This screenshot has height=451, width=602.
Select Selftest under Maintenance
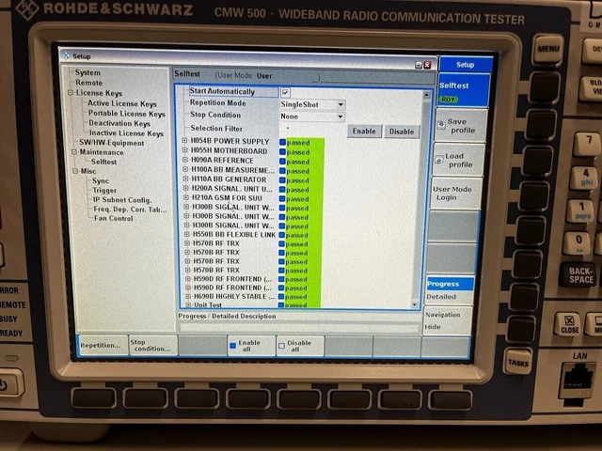(x=103, y=162)
